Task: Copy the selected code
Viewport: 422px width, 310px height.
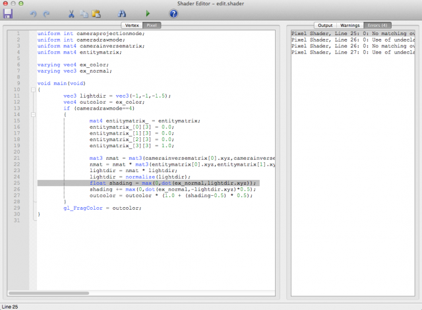Action: [84, 13]
